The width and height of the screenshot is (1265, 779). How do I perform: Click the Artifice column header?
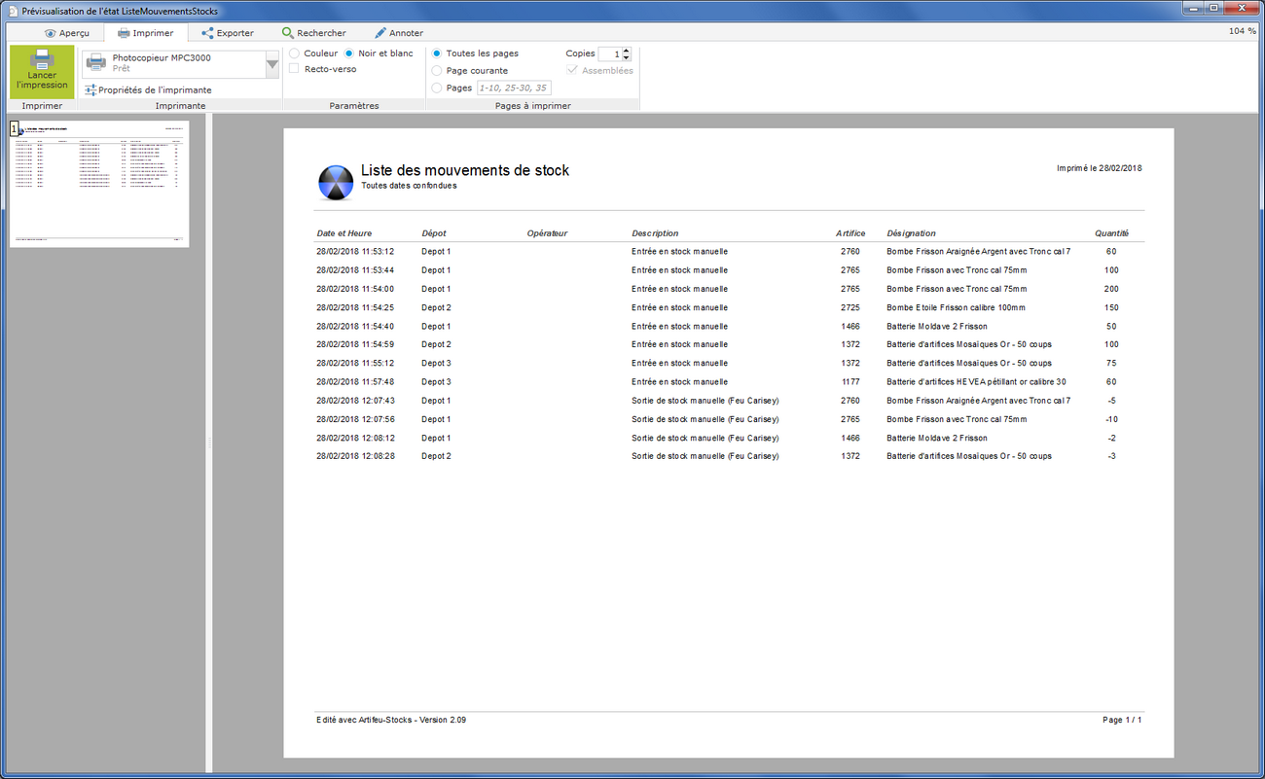coord(850,233)
